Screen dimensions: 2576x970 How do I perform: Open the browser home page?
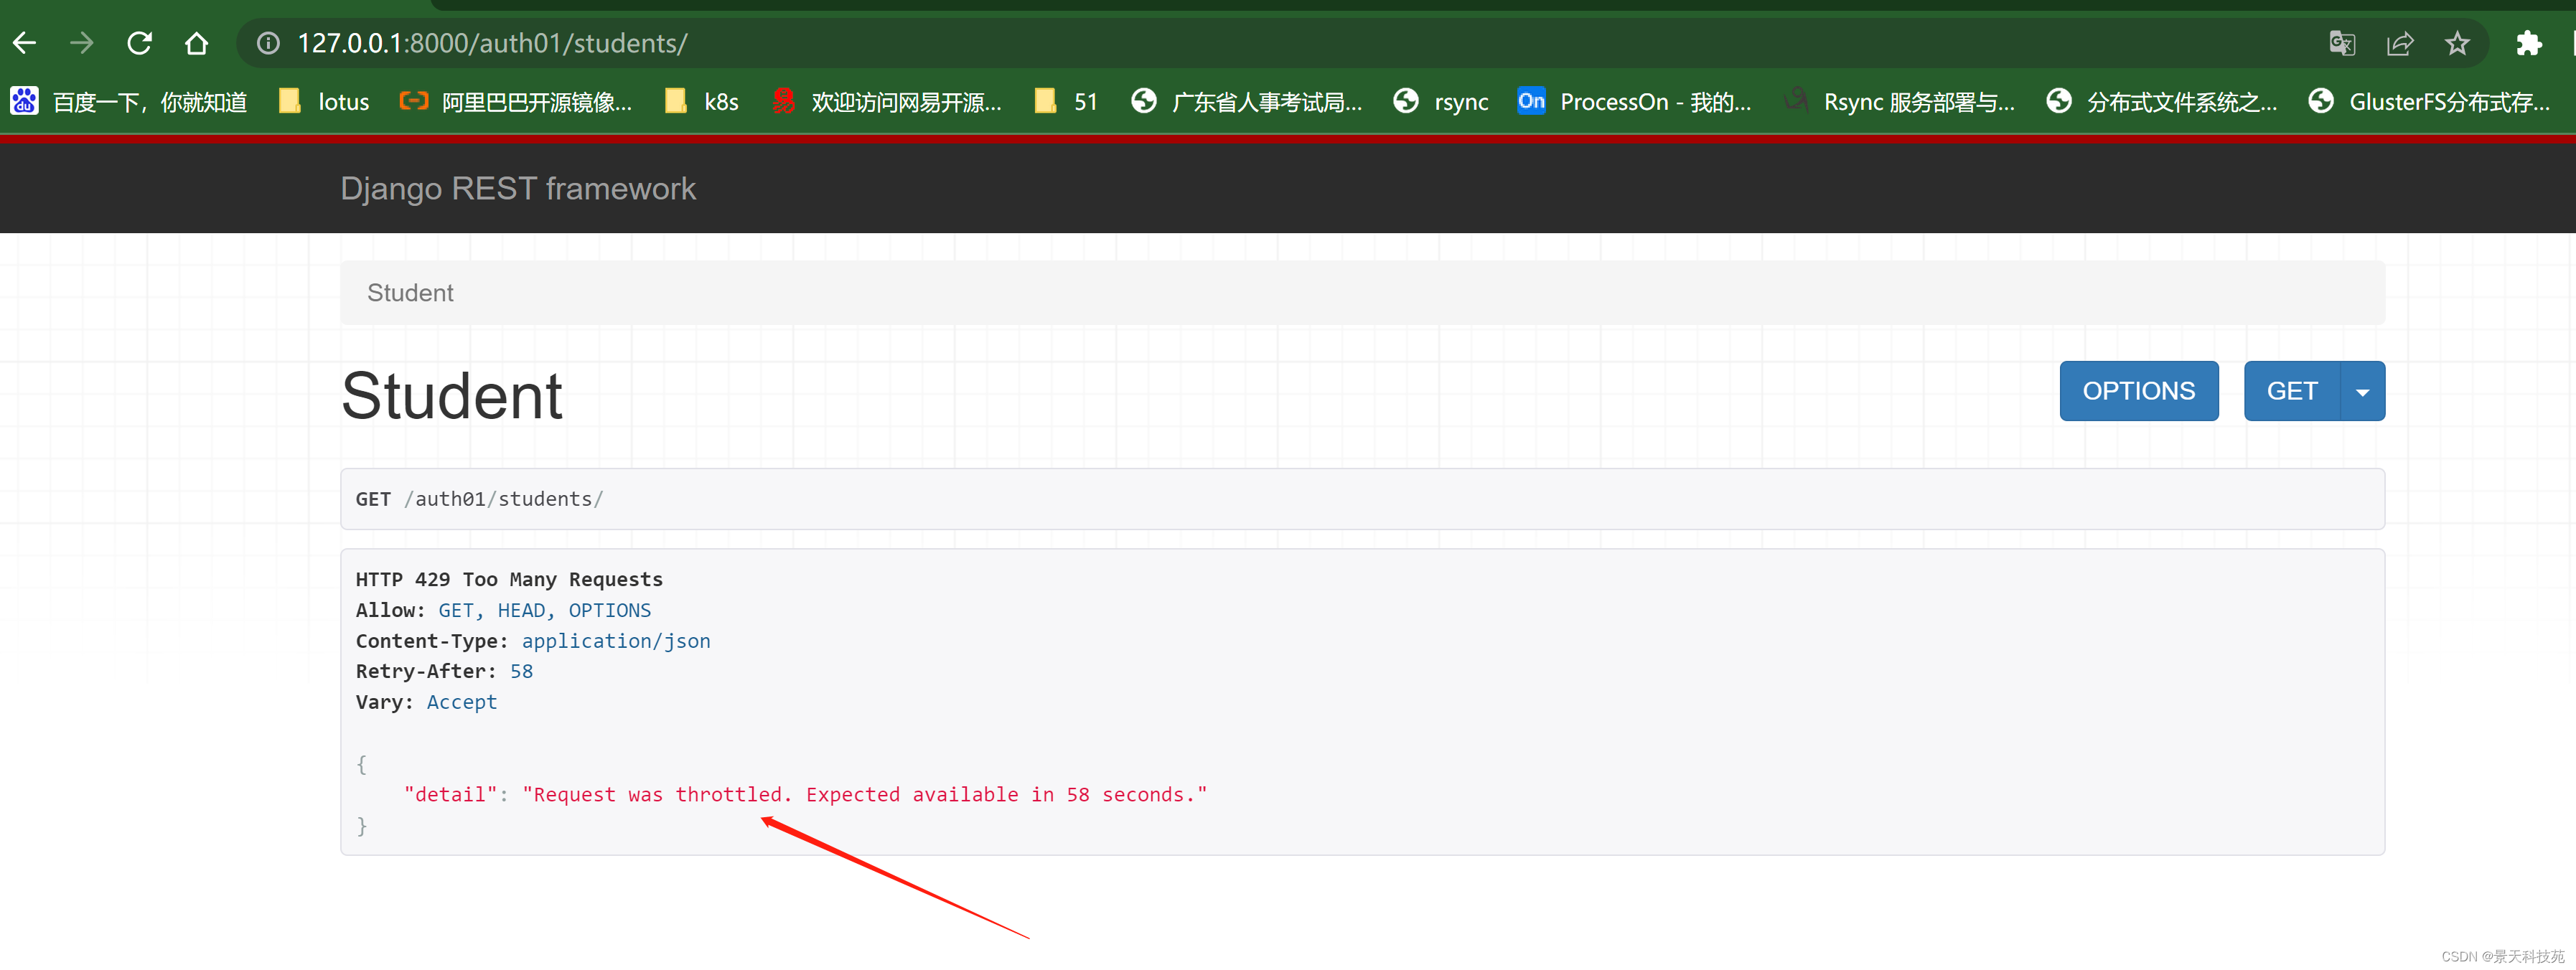196,43
